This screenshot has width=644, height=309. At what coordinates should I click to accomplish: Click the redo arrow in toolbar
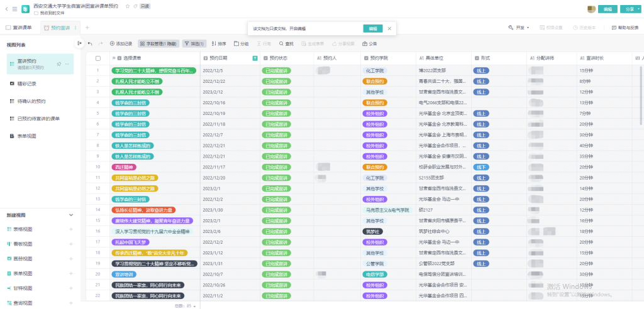coord(100,43)
